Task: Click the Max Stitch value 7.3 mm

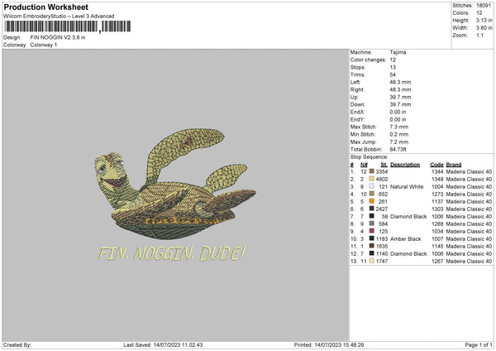Action: tap(399, 127)
